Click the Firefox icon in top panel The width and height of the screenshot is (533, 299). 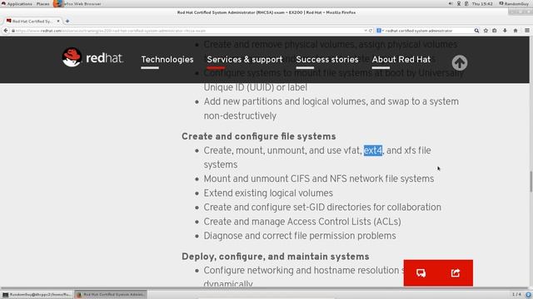58,3
